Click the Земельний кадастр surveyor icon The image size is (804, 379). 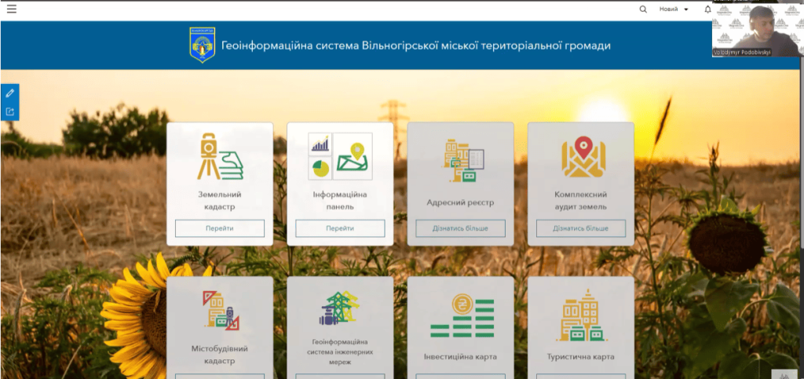point(220,156)
